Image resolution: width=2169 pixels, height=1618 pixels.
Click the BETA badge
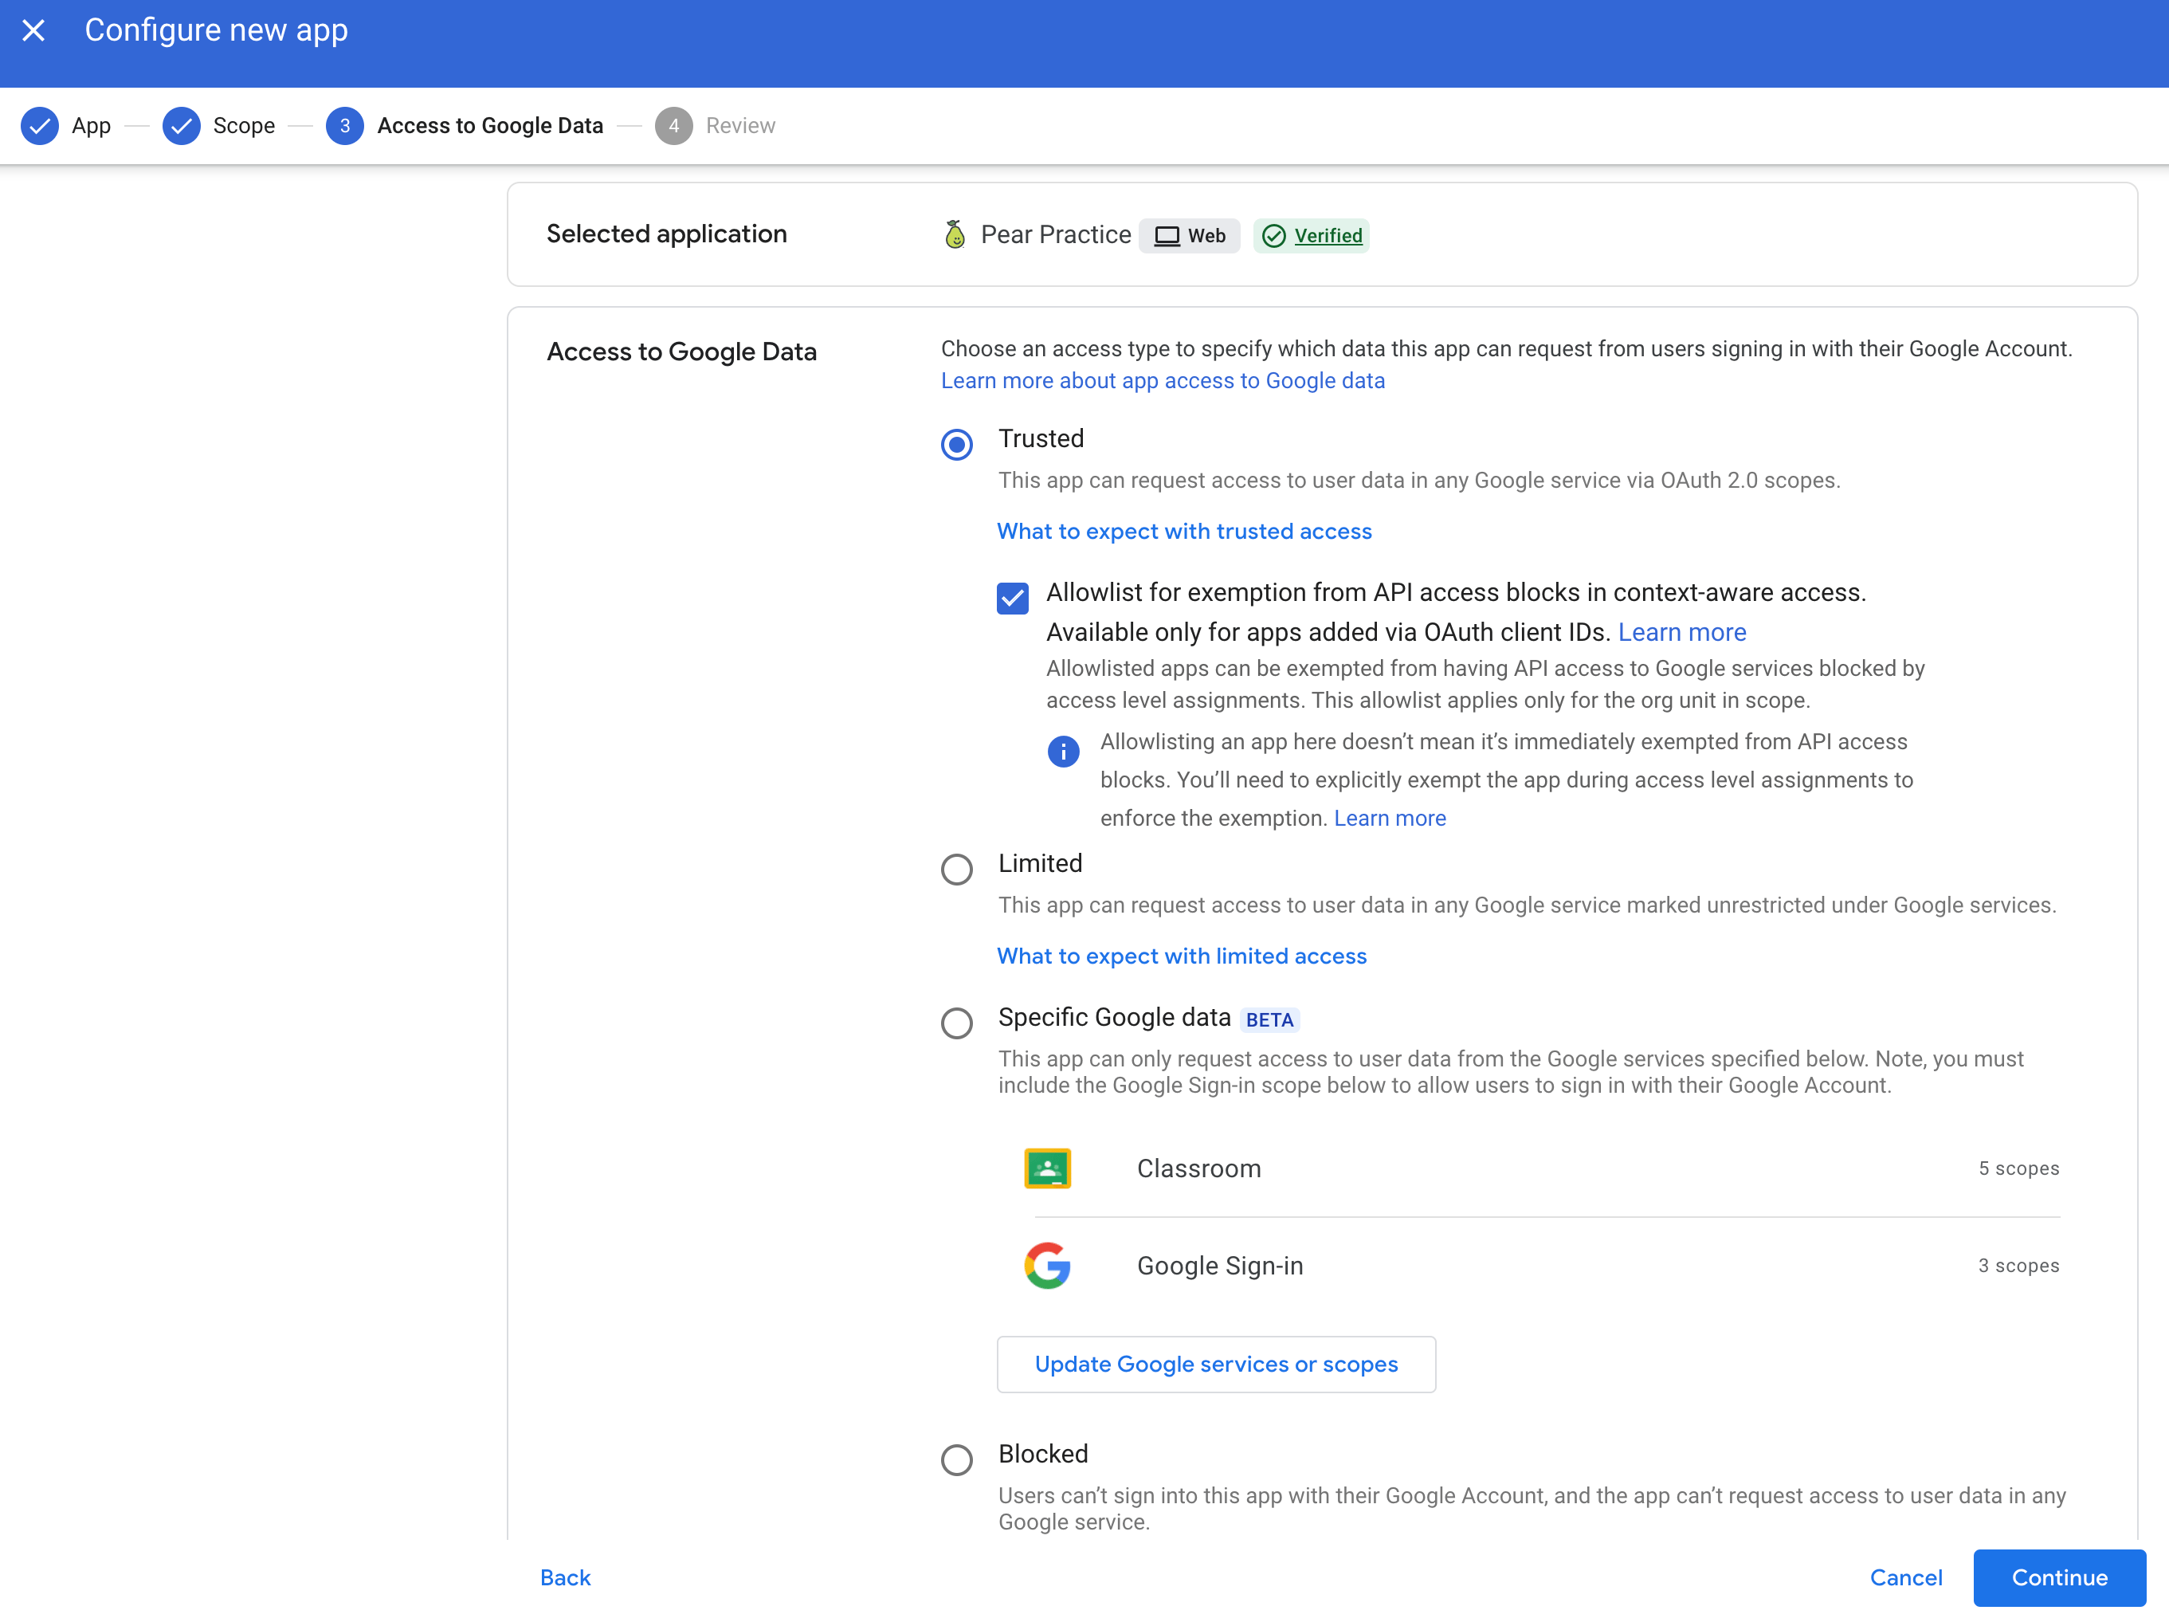1269,1019
